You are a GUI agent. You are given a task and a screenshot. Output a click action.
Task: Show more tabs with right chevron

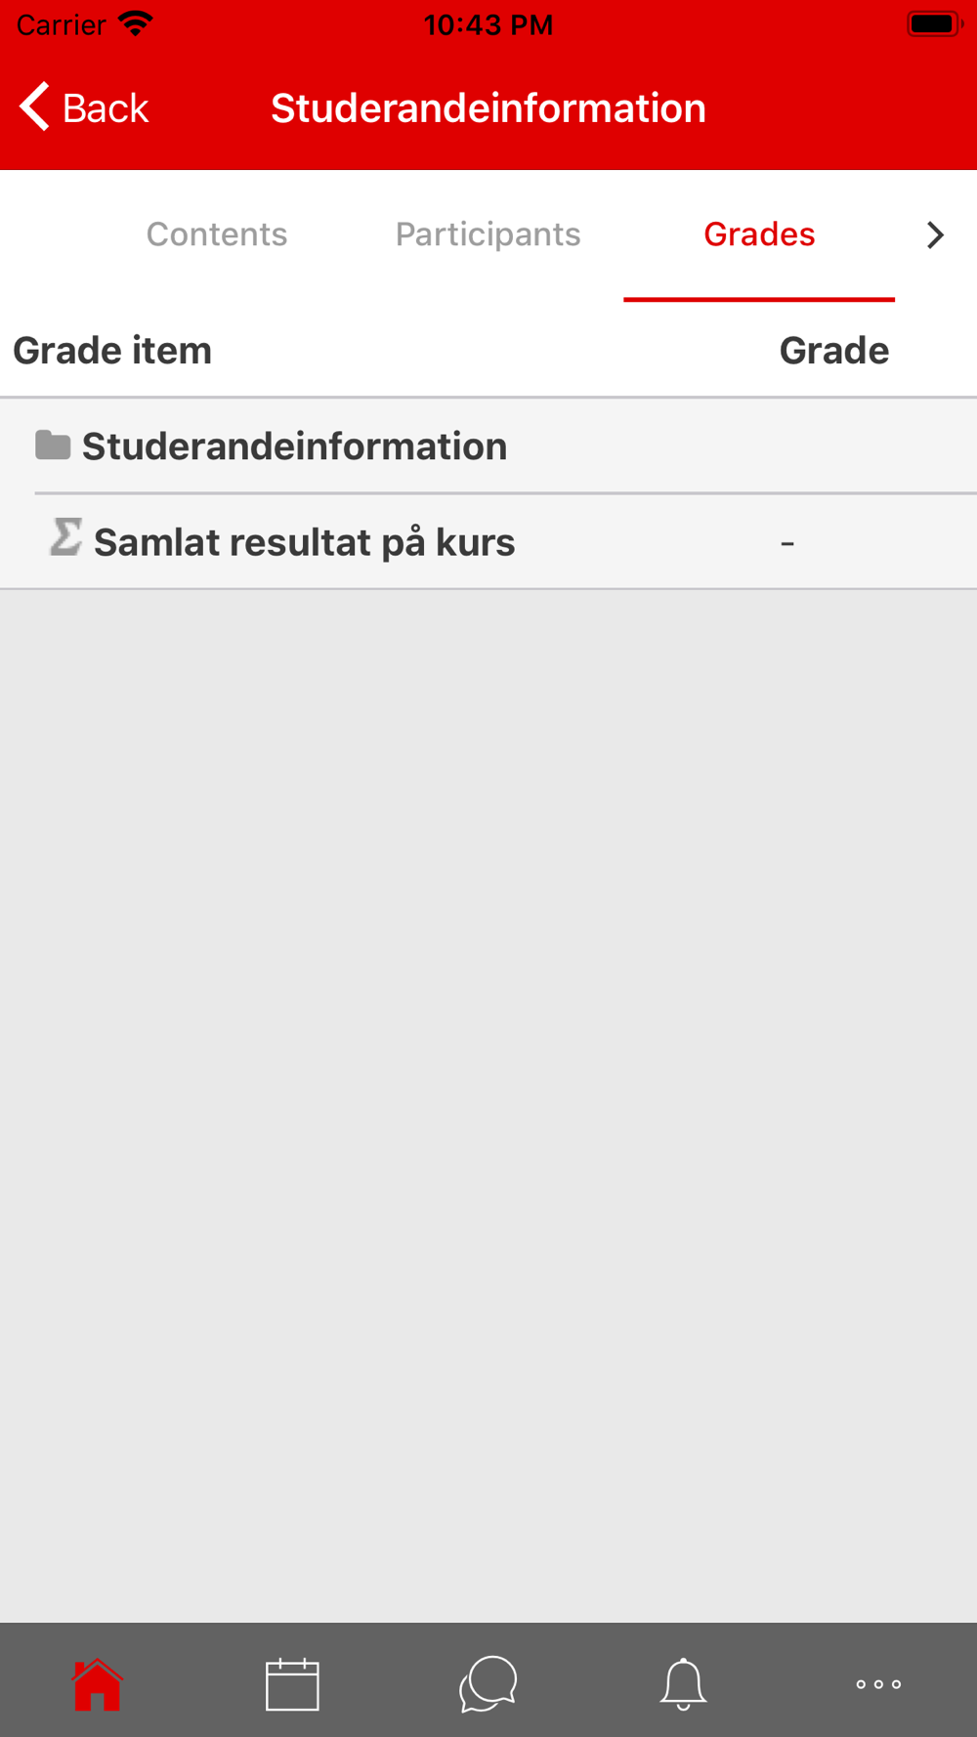(935, 234)
